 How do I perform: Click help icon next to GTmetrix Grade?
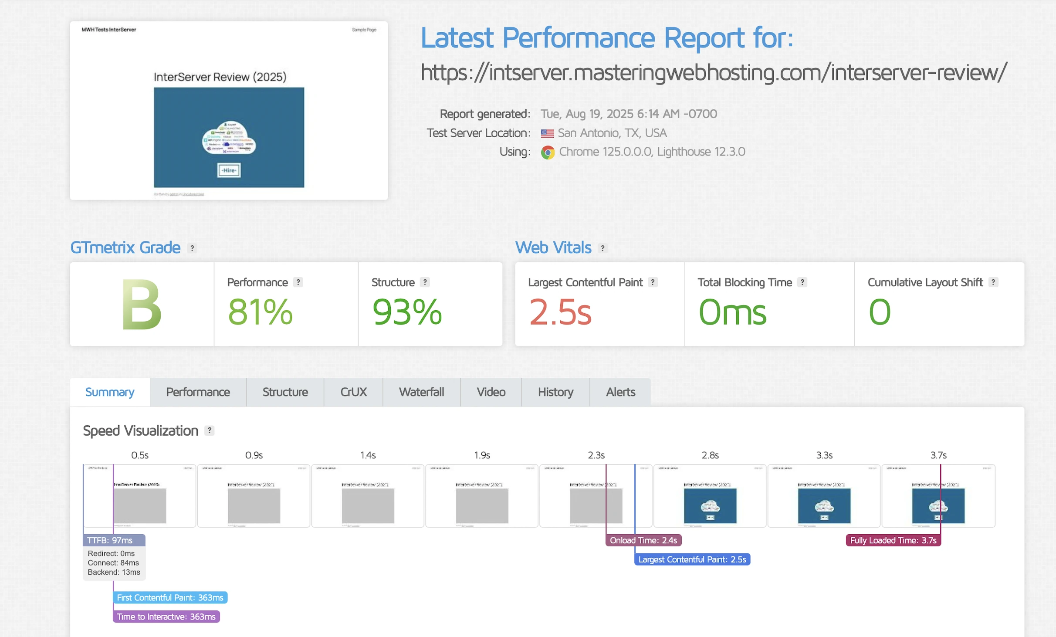pyautogui.click(x=192, y=248)
